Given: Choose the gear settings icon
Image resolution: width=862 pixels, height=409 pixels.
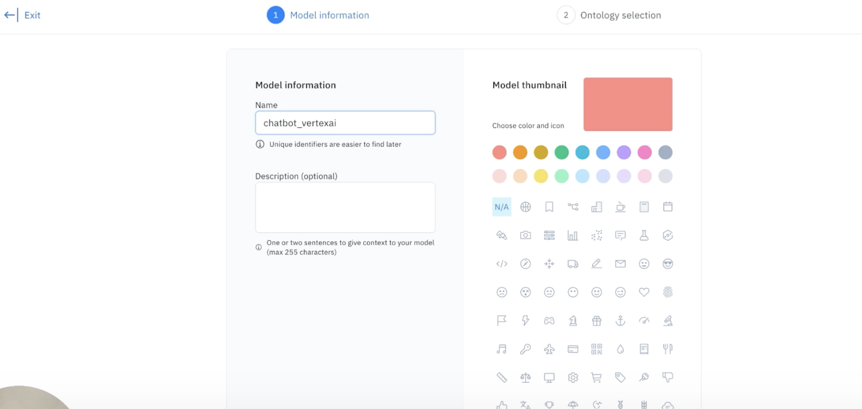Looking at the screenshot, I should coord(573,377).
